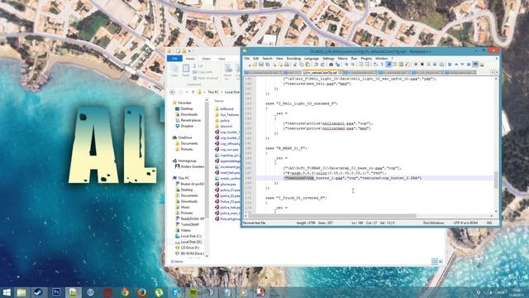This screenshot has height=298, width=529.
Task: Click the Name column header in Explorer
Action: 219,101
